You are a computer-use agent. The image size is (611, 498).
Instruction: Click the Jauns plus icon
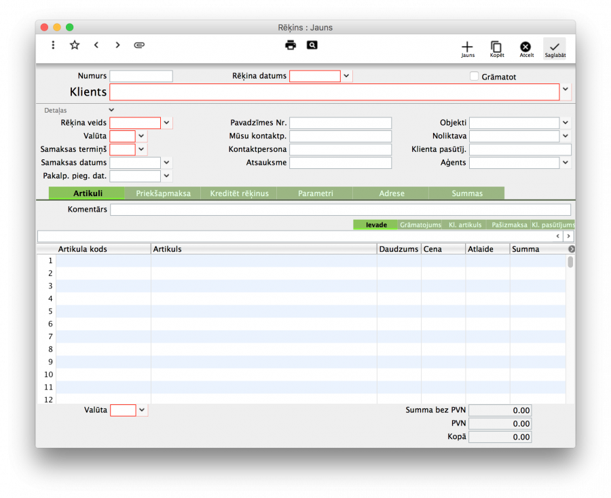467,48
